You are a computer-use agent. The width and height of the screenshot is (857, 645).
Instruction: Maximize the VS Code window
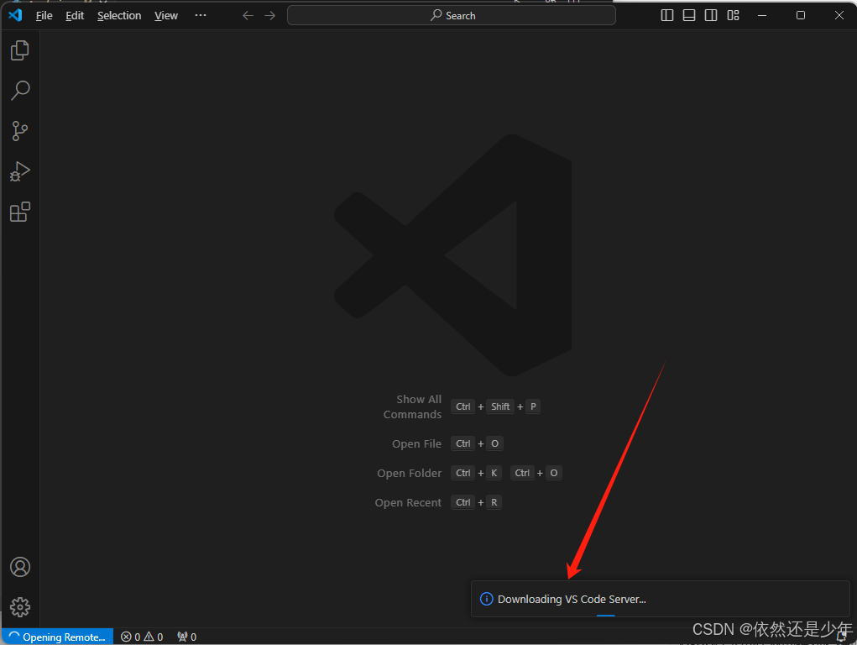pos(801,15)
